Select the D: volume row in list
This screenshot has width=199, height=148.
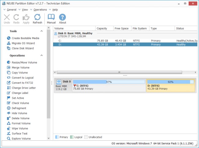(125, 44)
